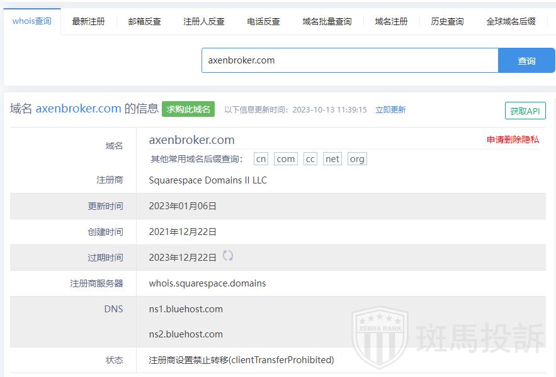Click the 立即更新 link
This screenshot has width=556, height=377.
pyautogui.click(x=390, y=110)
